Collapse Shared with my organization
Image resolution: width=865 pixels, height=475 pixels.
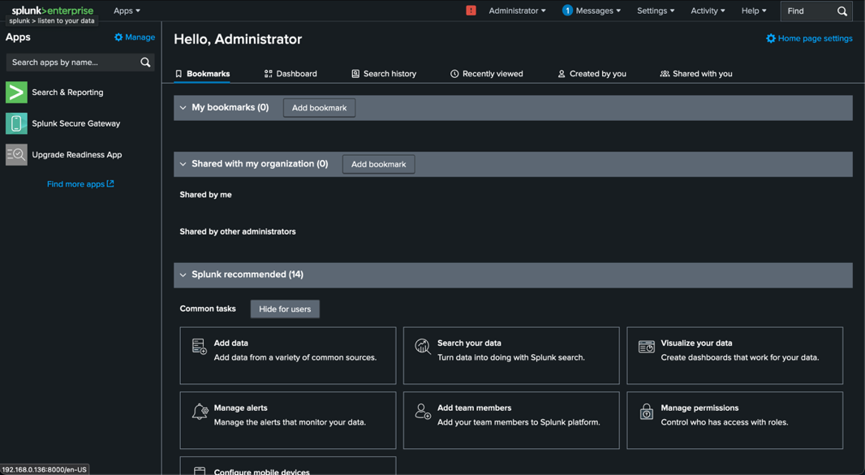[183, 163]
